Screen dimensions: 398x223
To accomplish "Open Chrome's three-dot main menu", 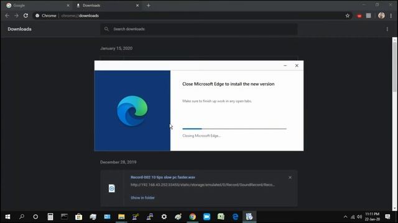I will click(391, 15).
